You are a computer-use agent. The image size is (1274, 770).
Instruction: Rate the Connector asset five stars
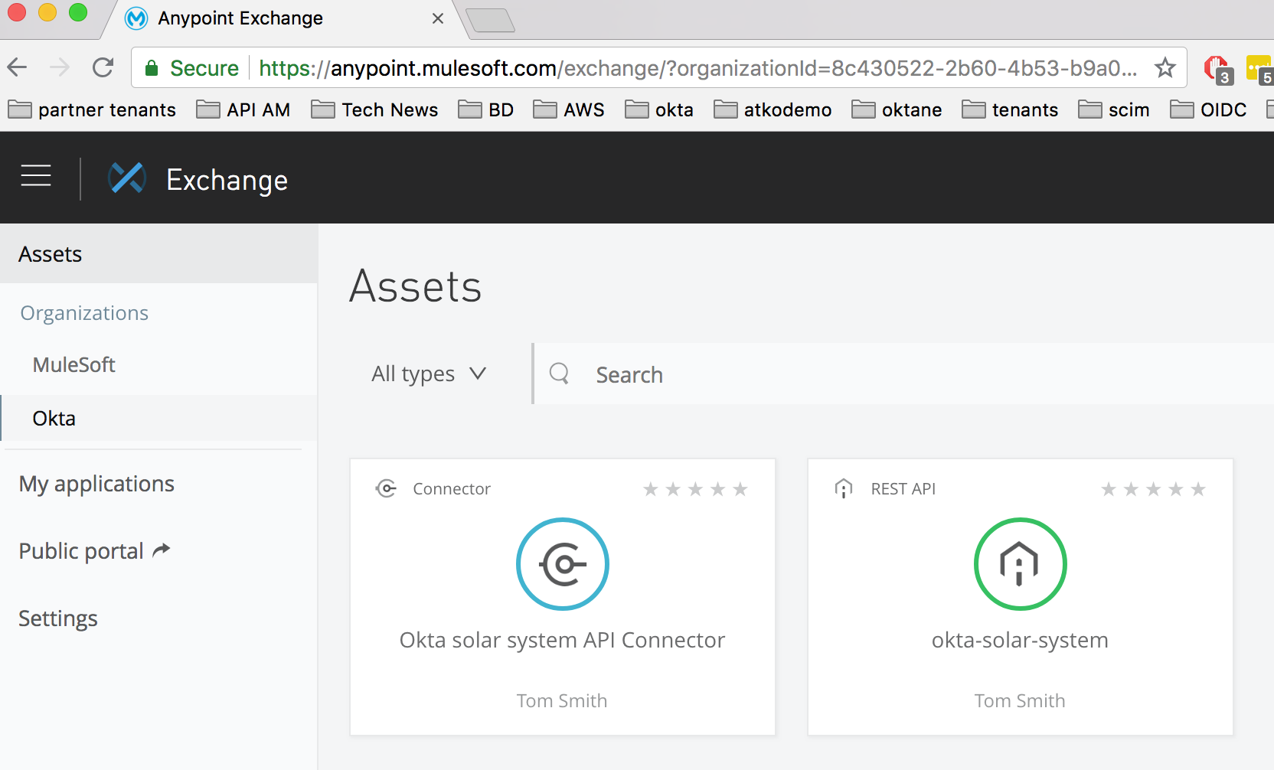pyautogui.click(x=740, y=489)
